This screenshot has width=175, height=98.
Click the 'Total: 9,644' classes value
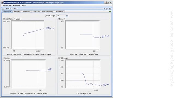point(42,93)
